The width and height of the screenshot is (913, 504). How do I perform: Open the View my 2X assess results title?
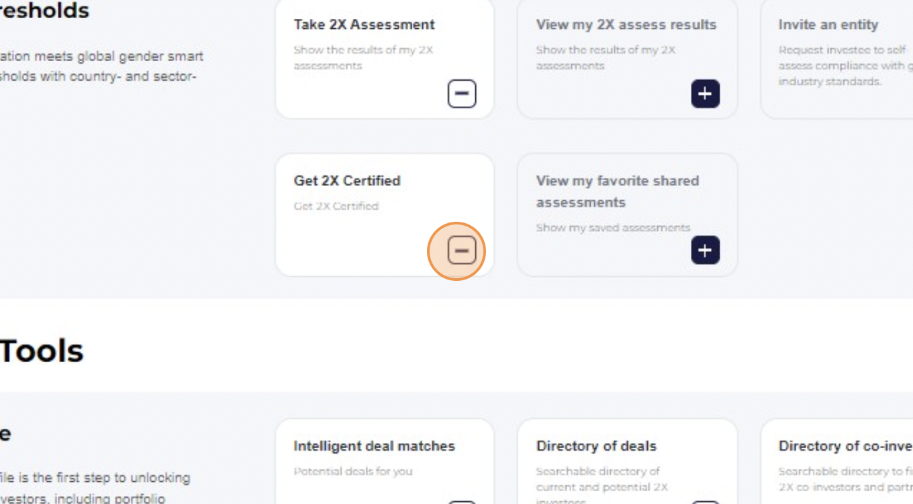pos(626,25)
